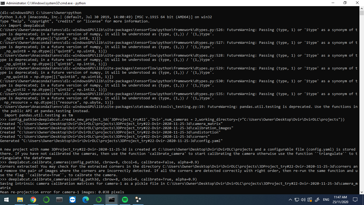Launch File Explorer
This screenshot has width=364, height=205.
(x=20, y=199)
